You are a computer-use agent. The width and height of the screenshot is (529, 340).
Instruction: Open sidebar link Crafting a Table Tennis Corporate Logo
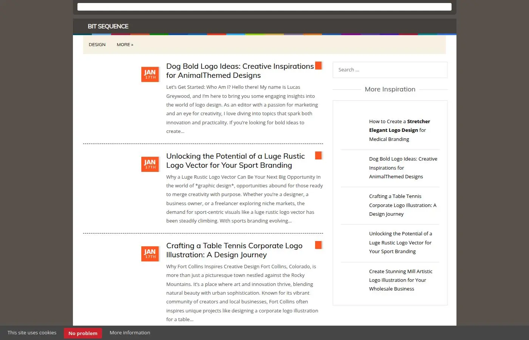point(403,205)
